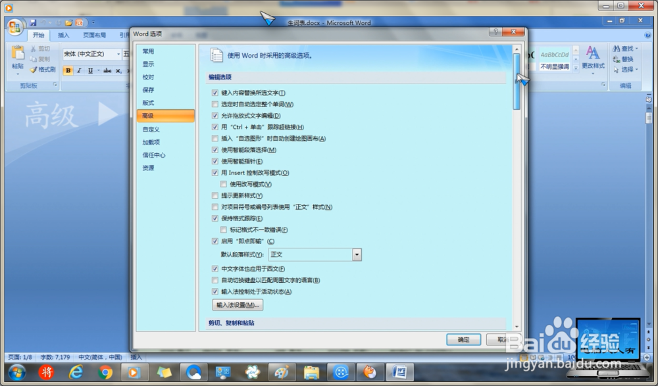Click the Save icon in Quick Access Toolbar
658x386 pixels.
coord(33,22)
